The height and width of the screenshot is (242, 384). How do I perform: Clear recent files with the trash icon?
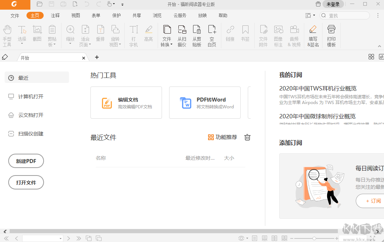tap(247, 137)
